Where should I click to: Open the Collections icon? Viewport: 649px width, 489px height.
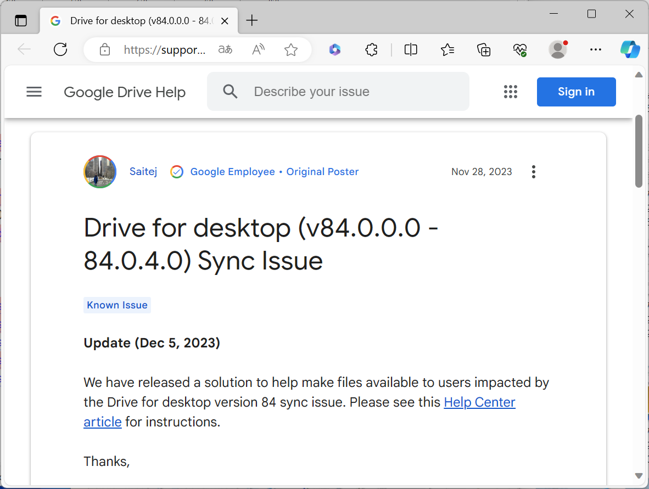click(x=484, y=50)
